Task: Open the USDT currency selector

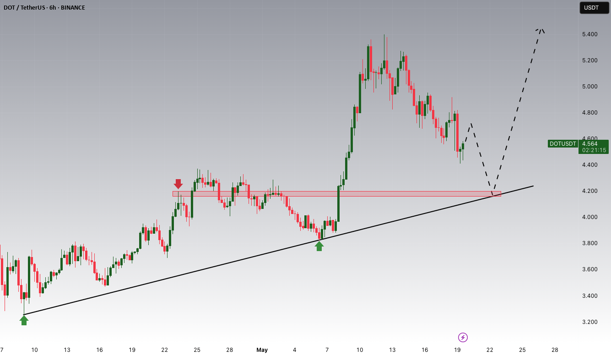Action: [x=594, y=8]
